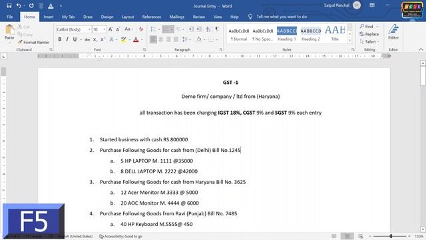Switch to the References tab
The height and width of the screenshot is (240, 426).
click(152, 17)
